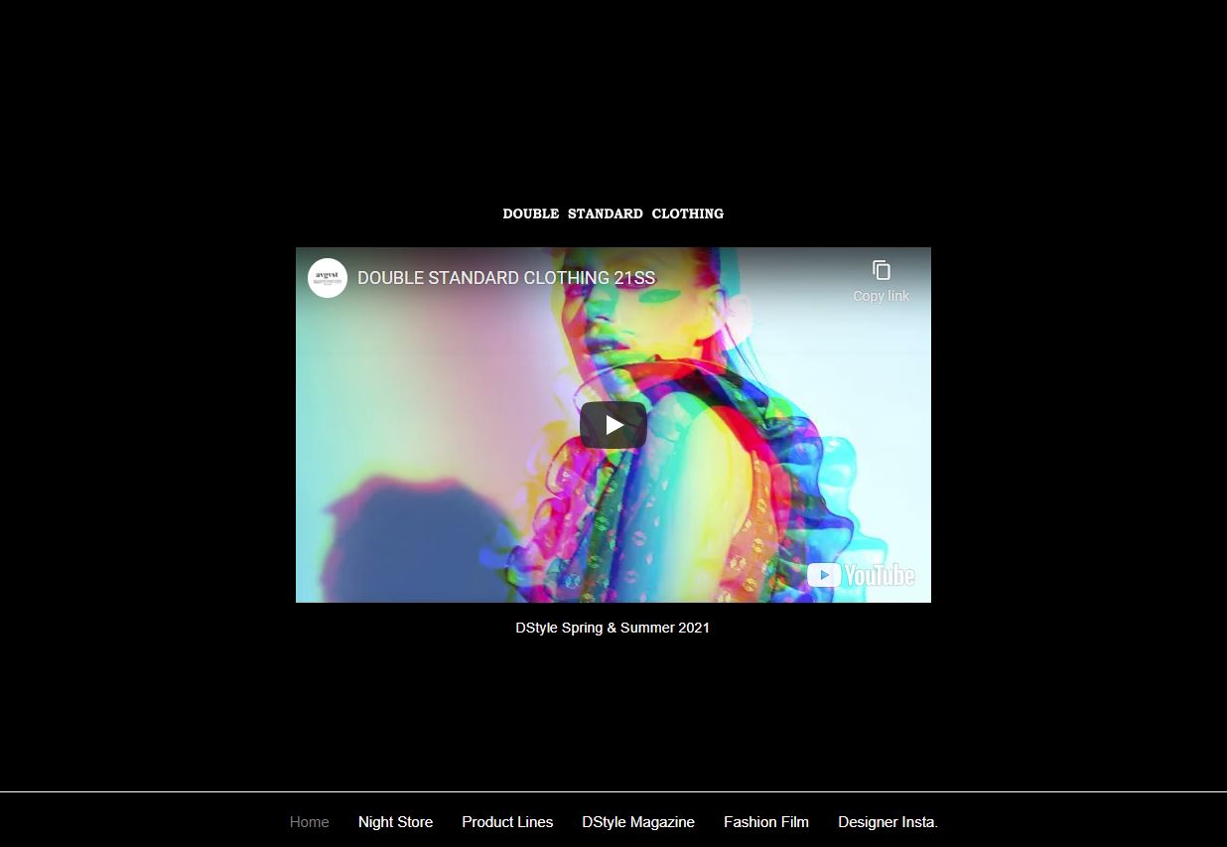Open DStyle Magazine from the navigation
The width and height of the screenshot is (1227, 847).
[x=638, y=822]
